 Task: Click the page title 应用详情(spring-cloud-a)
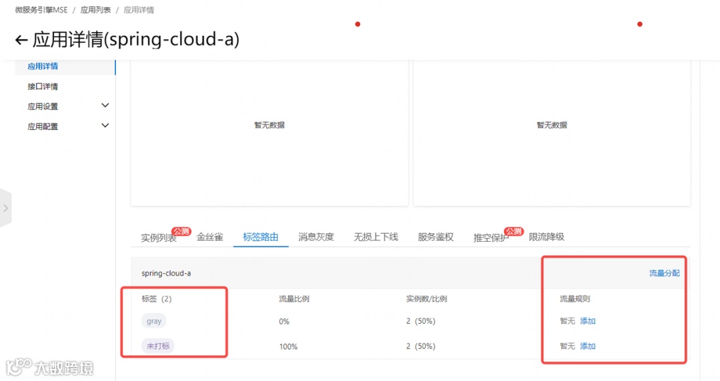(x=136, y=39)
